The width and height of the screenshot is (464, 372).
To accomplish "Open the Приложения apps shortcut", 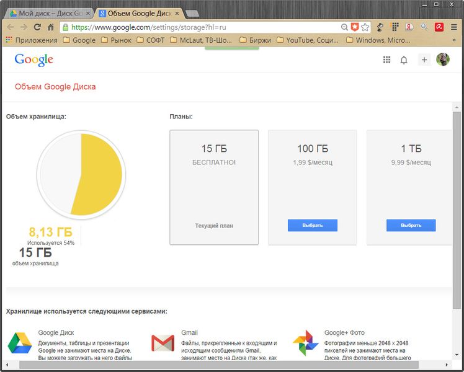I will click(32, 40).
